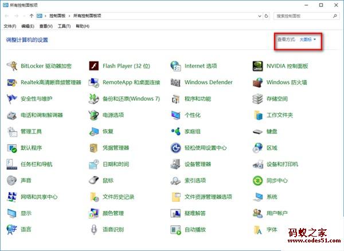Open the 文件历史记录 link

119,197
